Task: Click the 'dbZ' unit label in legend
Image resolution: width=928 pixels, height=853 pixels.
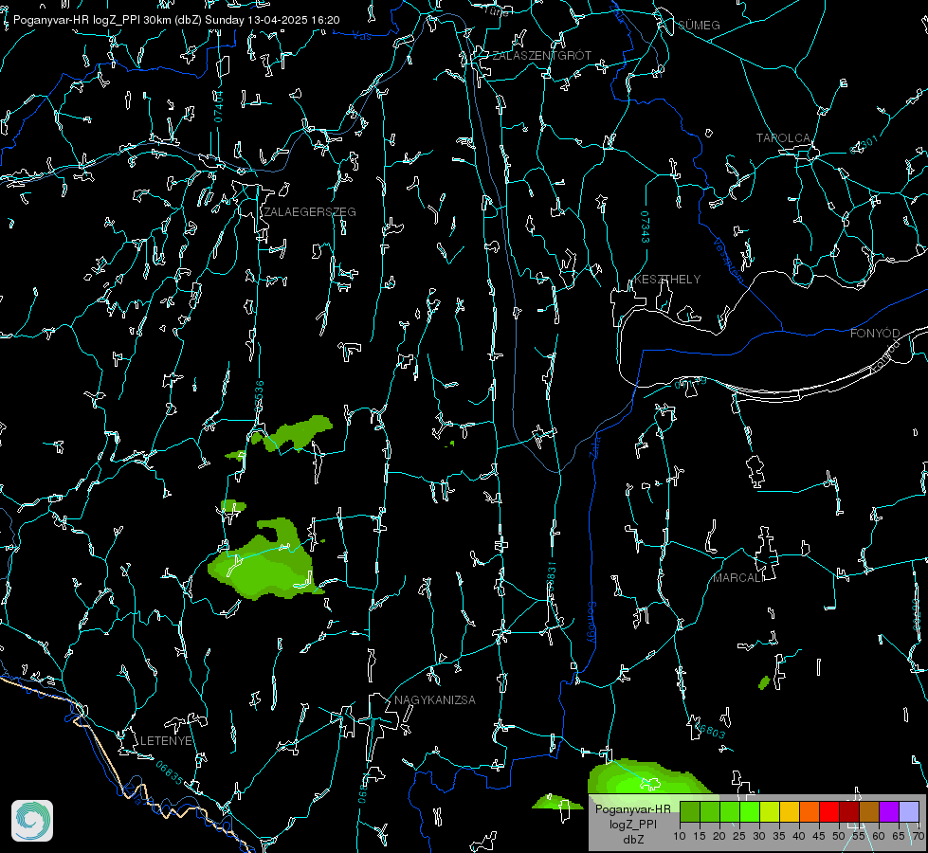Action: [632, 840]
